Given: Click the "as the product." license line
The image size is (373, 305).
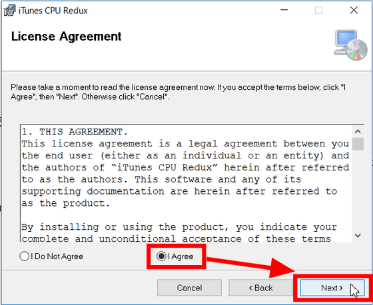Looking at the screenshot, I should [x=66, y=203].
